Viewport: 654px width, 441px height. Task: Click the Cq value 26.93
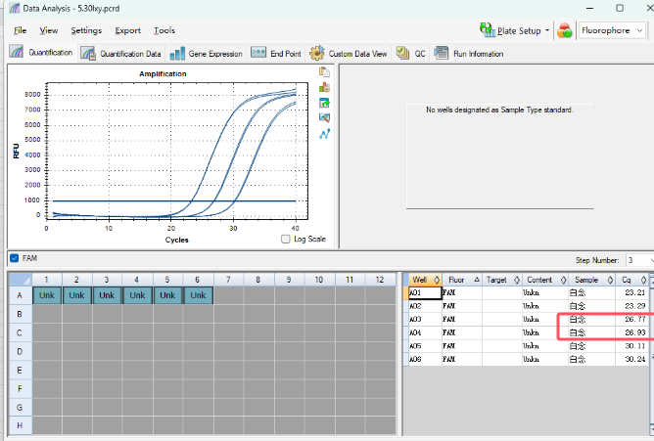click(x=634, y=332)
